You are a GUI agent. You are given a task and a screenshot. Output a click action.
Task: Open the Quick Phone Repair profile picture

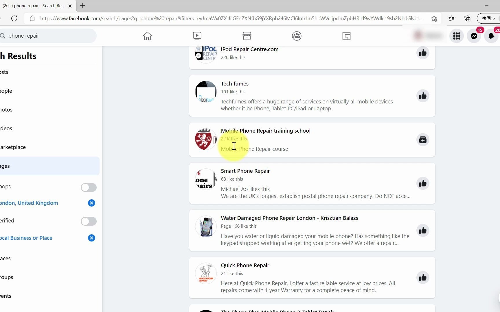click(206, 273)
